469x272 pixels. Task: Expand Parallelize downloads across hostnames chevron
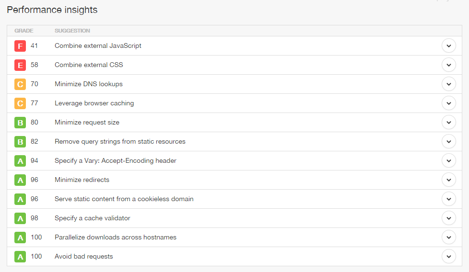pos(448,238)
